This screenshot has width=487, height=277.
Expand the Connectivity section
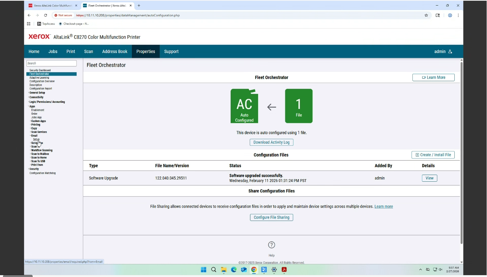(36, 97)
